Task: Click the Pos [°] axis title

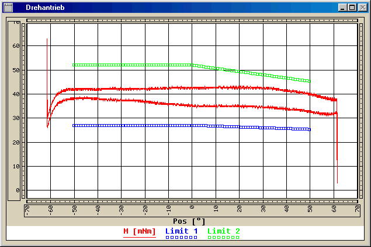Action: click(189, 221)
